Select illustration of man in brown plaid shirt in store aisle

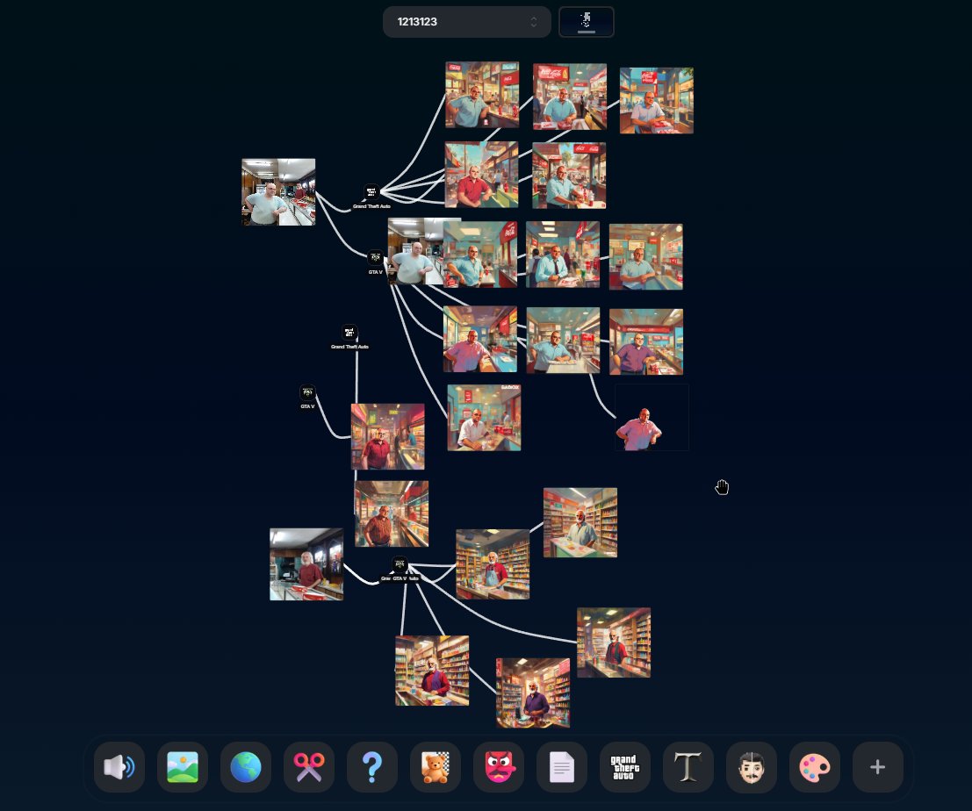tap(392, 513)
